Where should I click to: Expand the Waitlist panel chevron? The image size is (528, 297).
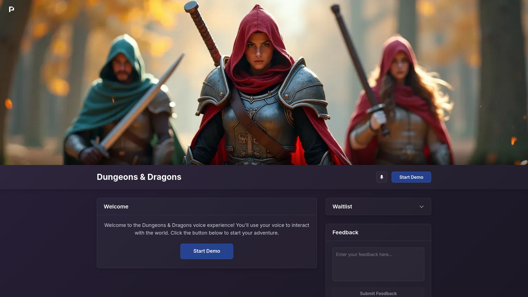point(421,207)
